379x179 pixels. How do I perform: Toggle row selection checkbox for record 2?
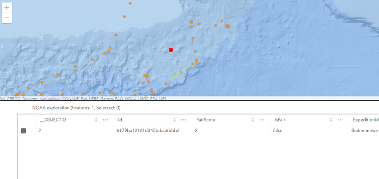tap(24, 131)
